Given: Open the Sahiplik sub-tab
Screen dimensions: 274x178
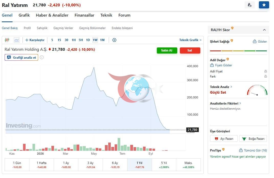Looking at the screenshot, I should pos(42,28).
